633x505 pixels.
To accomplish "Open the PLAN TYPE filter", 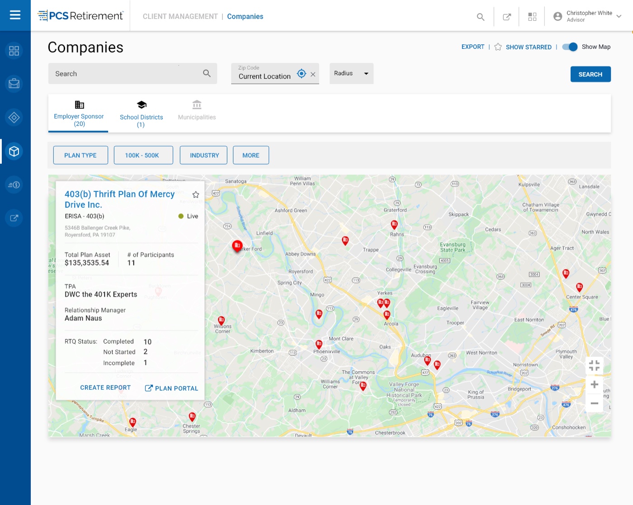I will (80, 155).
